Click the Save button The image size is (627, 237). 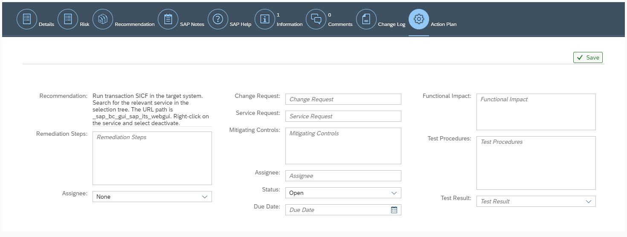588,57
